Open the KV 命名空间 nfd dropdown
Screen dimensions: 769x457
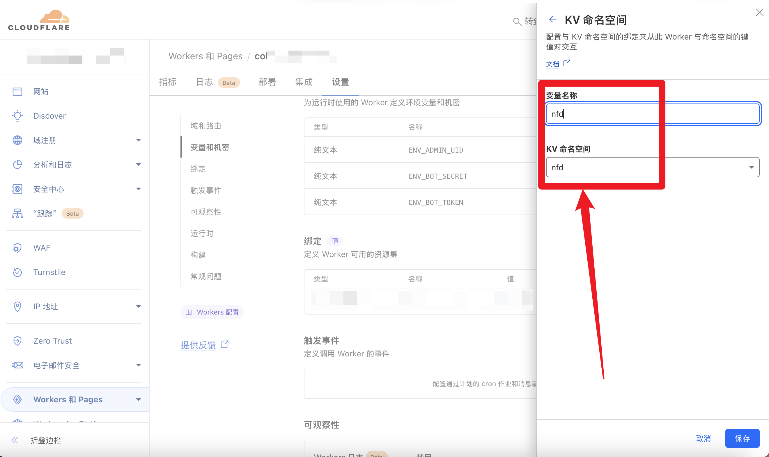point(653,167)
